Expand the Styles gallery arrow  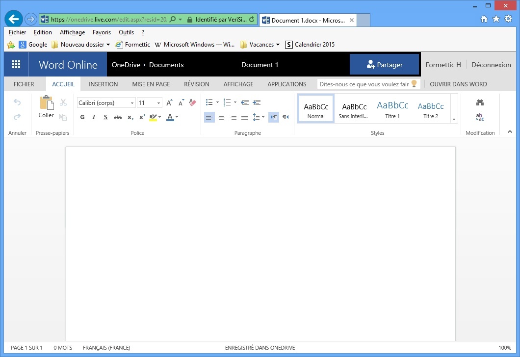pyautogui.click(x=454, y=119)
